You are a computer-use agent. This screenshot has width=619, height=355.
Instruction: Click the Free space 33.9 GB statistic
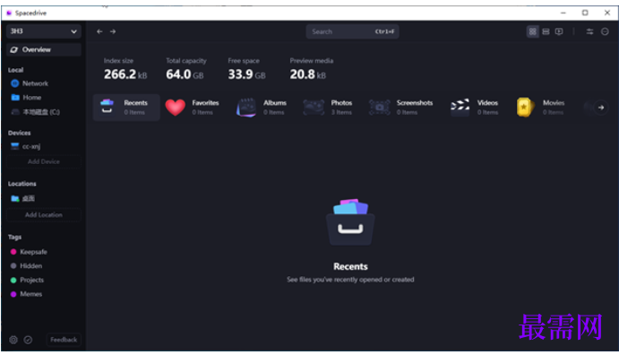[246, 70]
